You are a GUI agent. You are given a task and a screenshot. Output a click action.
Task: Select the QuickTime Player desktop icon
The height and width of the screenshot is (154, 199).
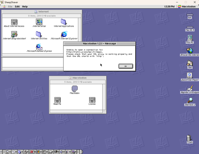pyautogui.click(x=190, y=76)
